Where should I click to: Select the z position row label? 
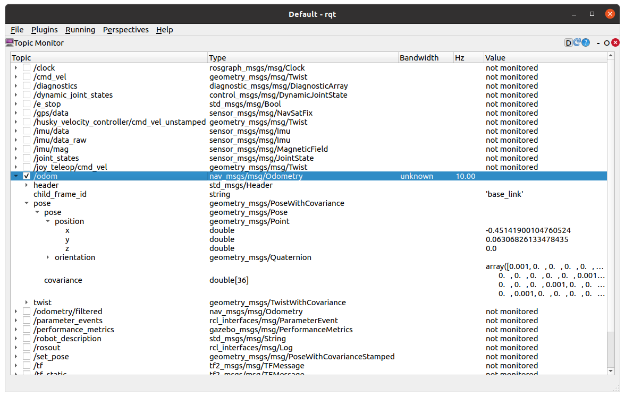[67, 248]
